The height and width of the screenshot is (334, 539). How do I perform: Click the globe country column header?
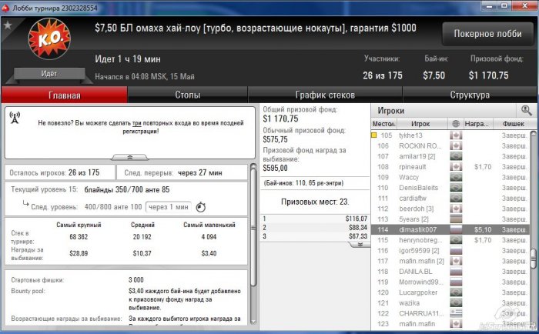(x=456, y=124)
